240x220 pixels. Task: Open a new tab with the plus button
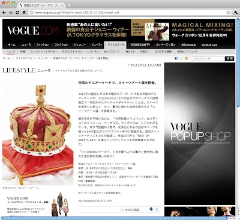pyautogui.click(x=69, y=5)
